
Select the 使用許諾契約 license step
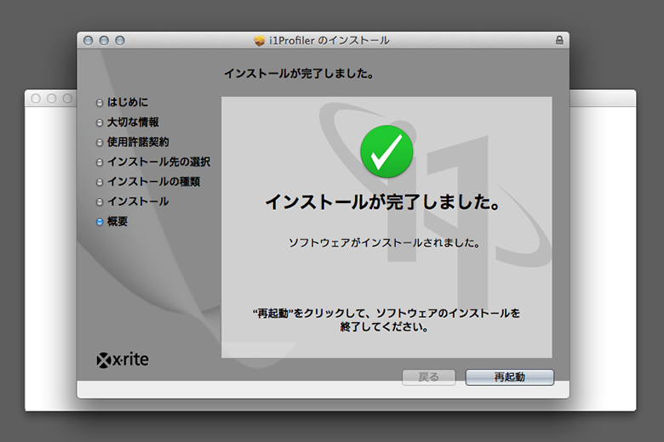pos(138,142)
